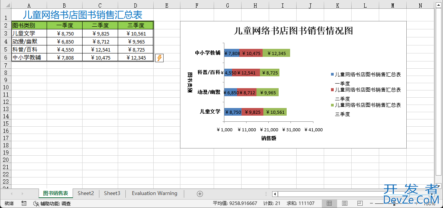Select table cell ¥9,825
443x208 pixels.
pos(100,34)
